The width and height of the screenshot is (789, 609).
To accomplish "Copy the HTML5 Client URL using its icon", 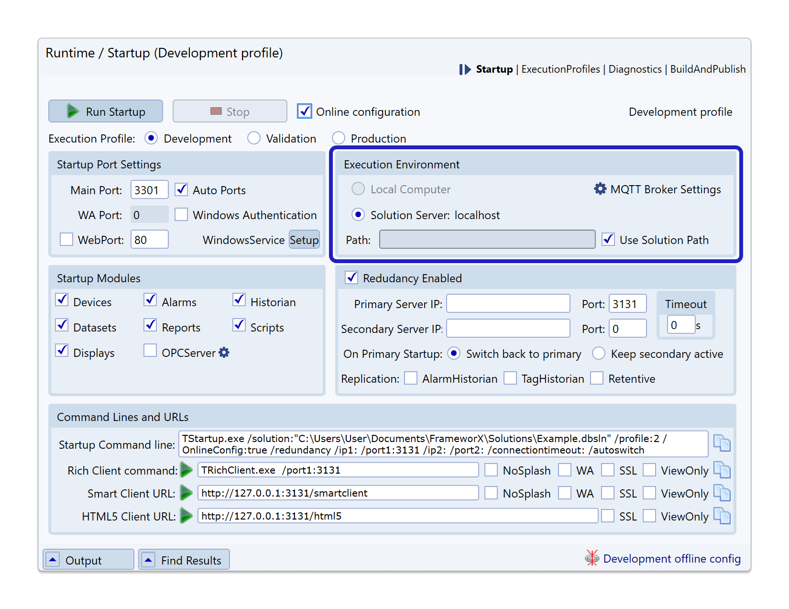I will pos(722,516).
